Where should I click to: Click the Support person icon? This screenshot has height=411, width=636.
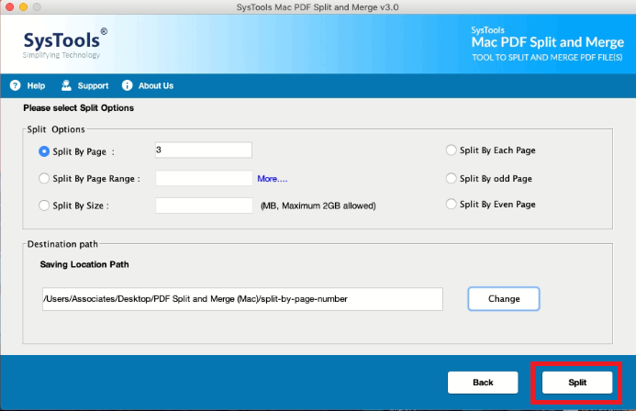pos(66,85)
